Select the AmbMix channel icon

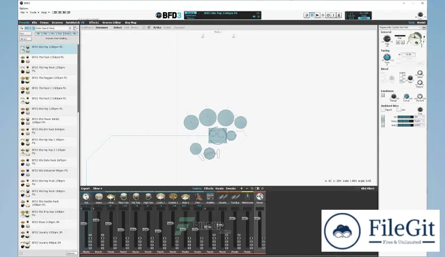tap(210, 196)
